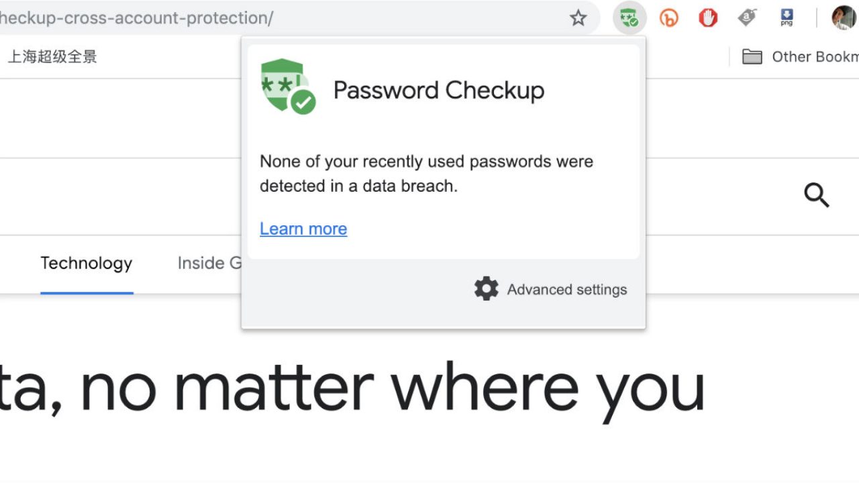This screenshot has height=483, width=859.
Task: Open the Learn more link
Action: [x=303, y=229]
